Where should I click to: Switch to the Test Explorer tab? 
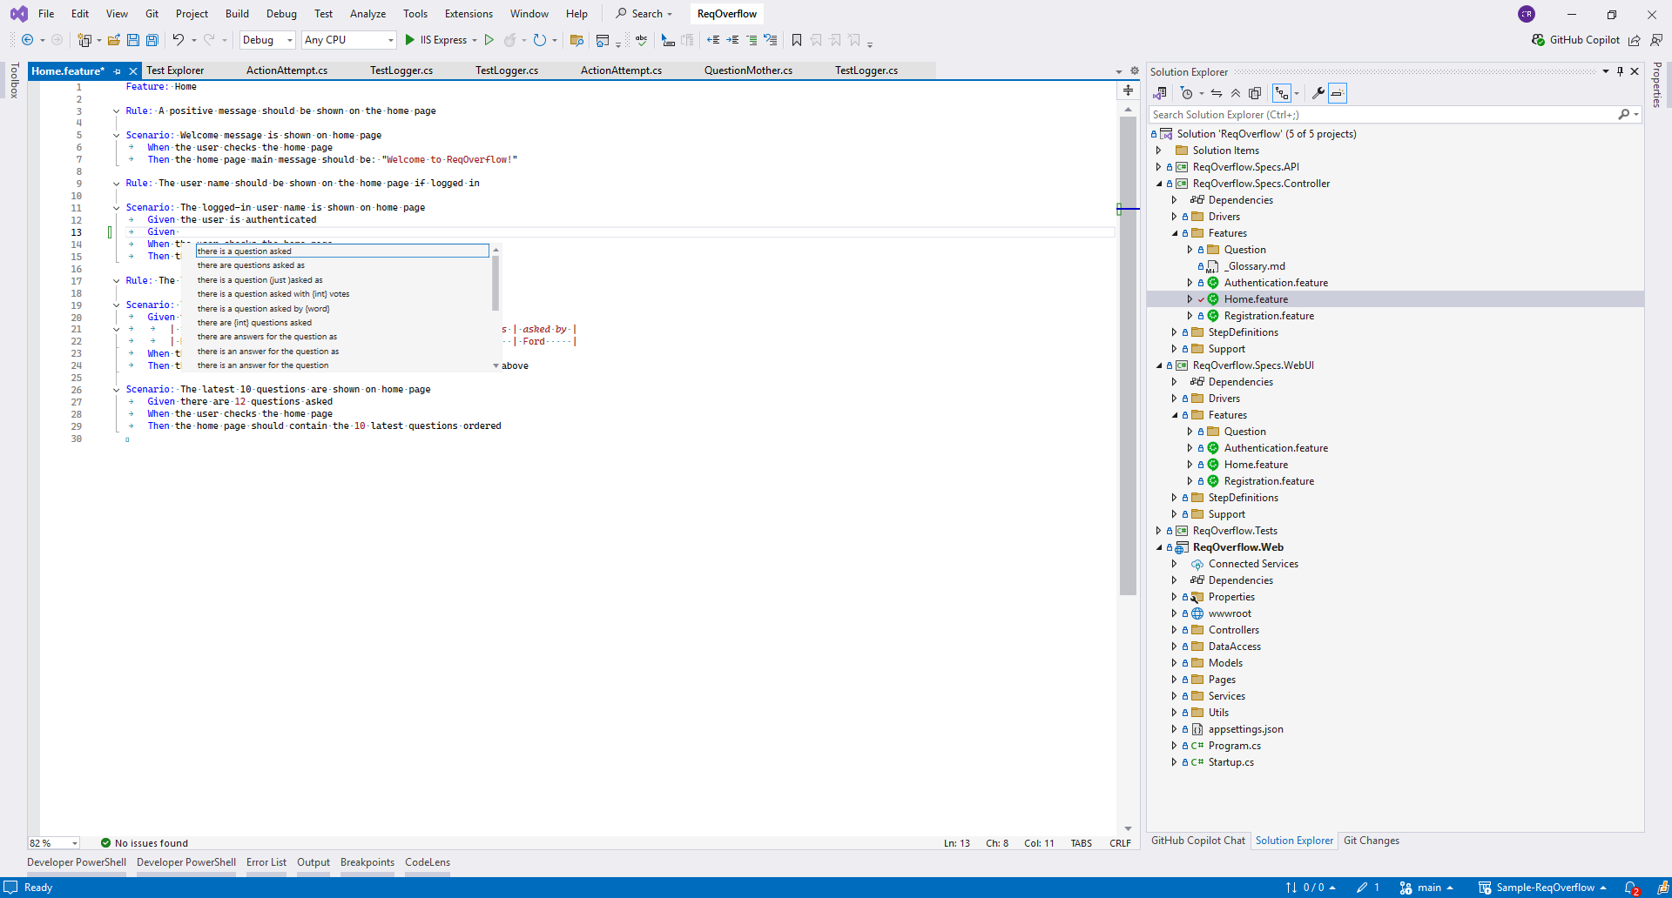point(175,70)
